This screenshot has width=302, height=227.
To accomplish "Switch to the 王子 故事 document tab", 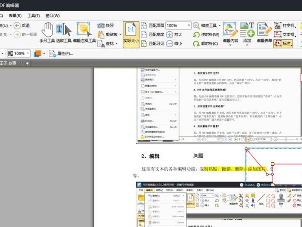I will pyautogui.click(x=8, y=63).
